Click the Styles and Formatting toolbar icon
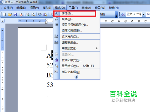This screenshot has width=150, height=112. coord(123,14)
